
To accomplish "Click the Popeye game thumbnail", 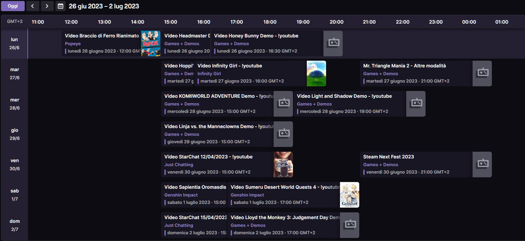I will point(151,43).
